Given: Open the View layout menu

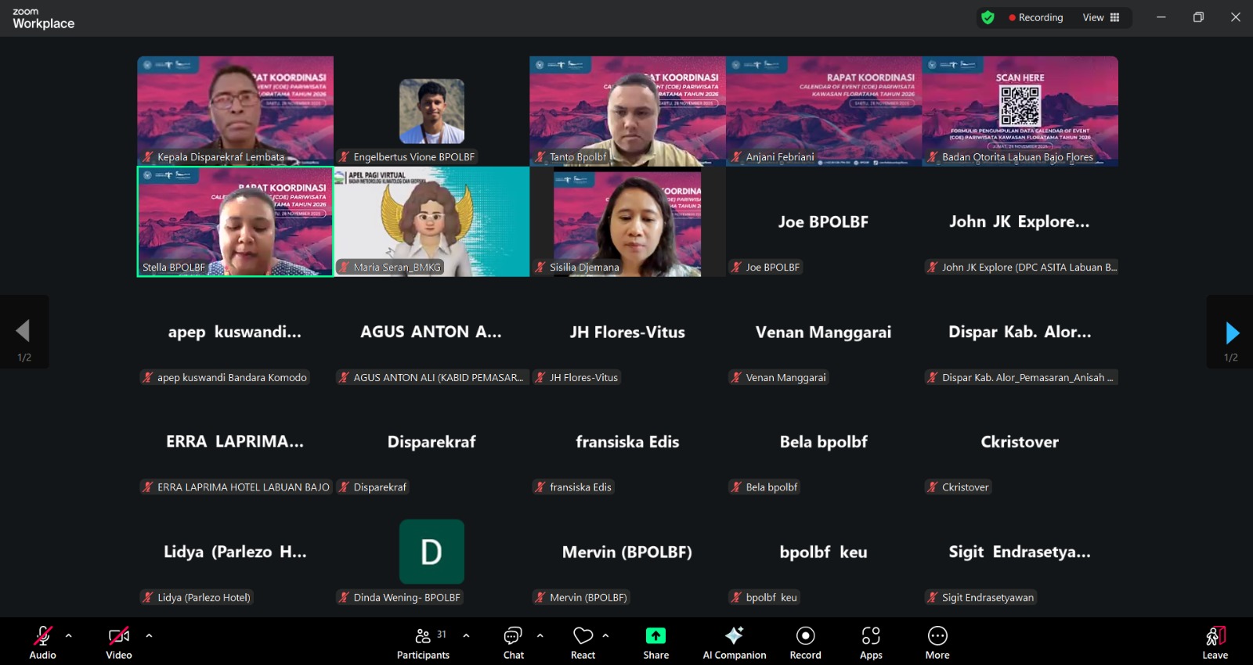Looking at the screenshot, I should point(1101,17).
